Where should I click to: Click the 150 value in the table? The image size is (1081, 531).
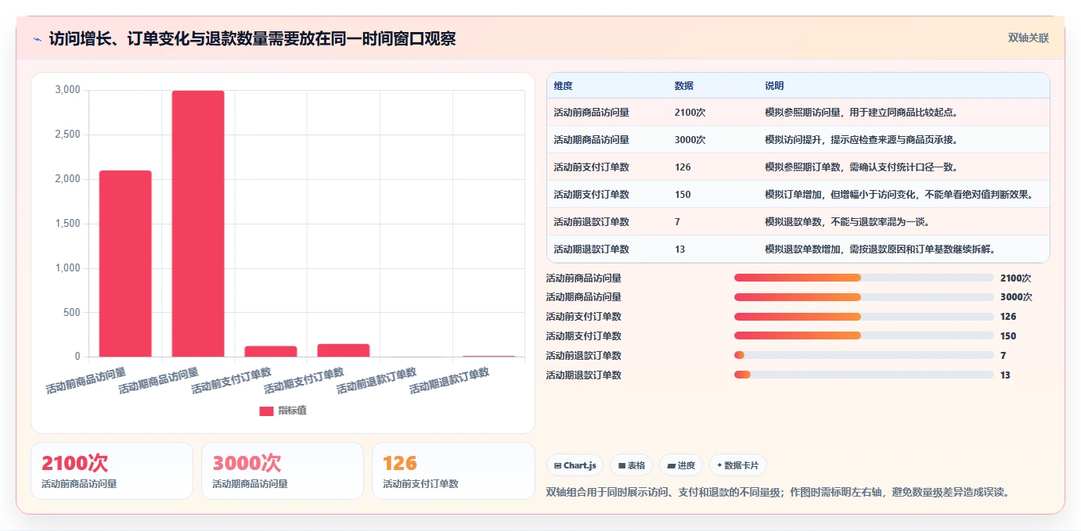coord(683,195)
